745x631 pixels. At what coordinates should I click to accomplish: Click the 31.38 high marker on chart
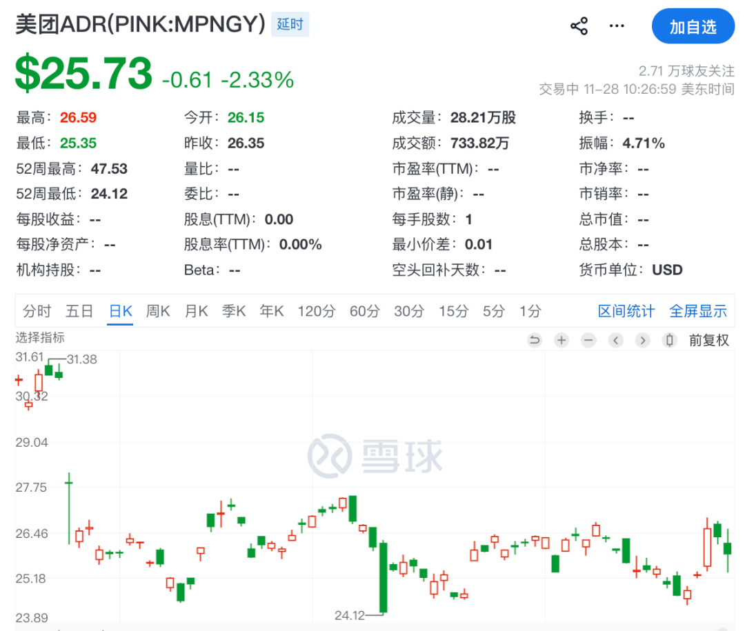coord(81,359)
